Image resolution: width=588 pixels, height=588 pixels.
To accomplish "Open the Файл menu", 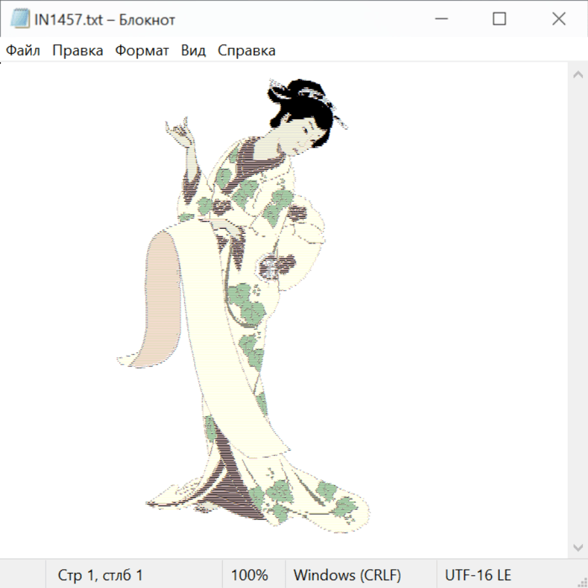I will coord(23,51).
